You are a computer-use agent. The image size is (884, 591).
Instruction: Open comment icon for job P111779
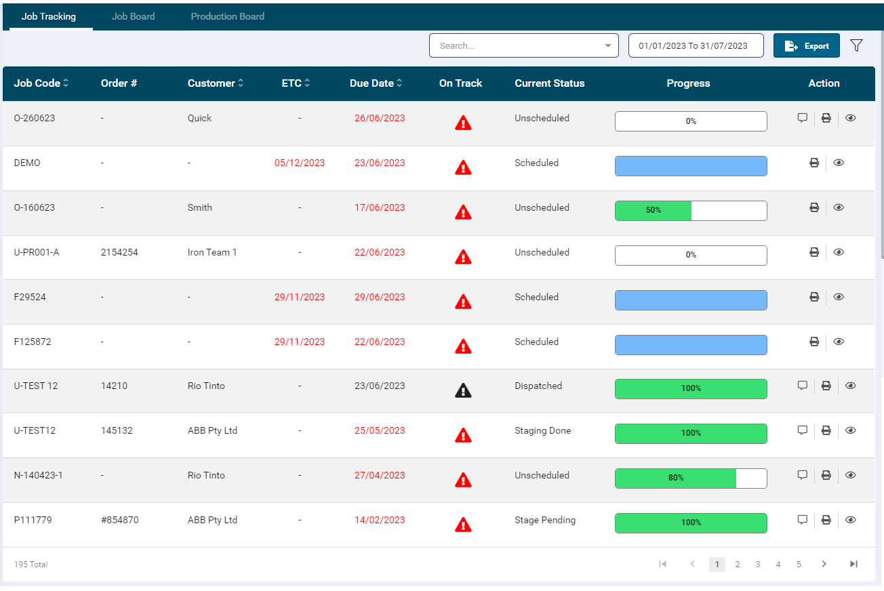803,520
